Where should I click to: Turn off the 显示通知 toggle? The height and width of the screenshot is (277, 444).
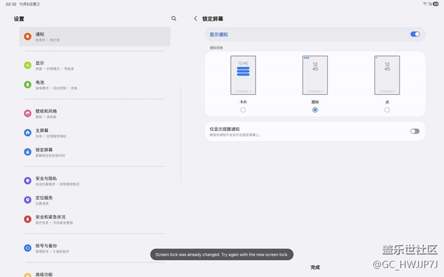[x=415, y=34]
